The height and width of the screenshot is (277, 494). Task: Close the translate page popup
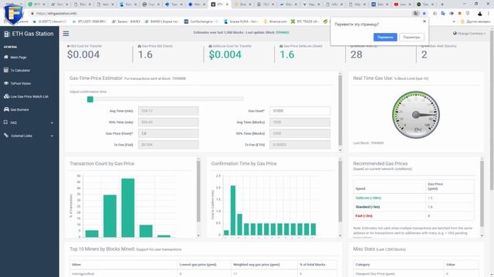point(425,22)
